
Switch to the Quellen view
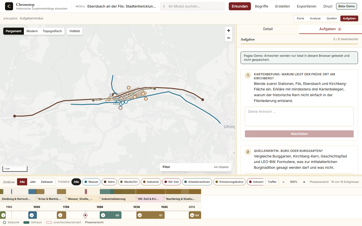332,18
